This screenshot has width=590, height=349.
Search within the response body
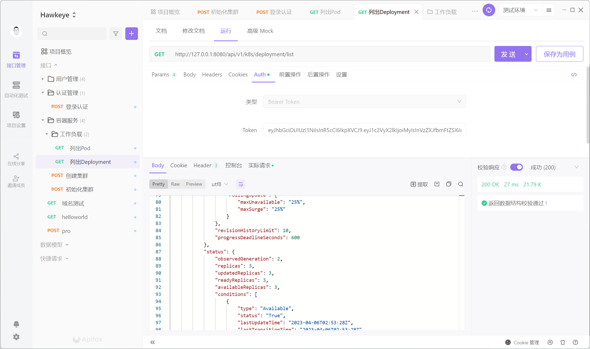[x=461, y=184]
